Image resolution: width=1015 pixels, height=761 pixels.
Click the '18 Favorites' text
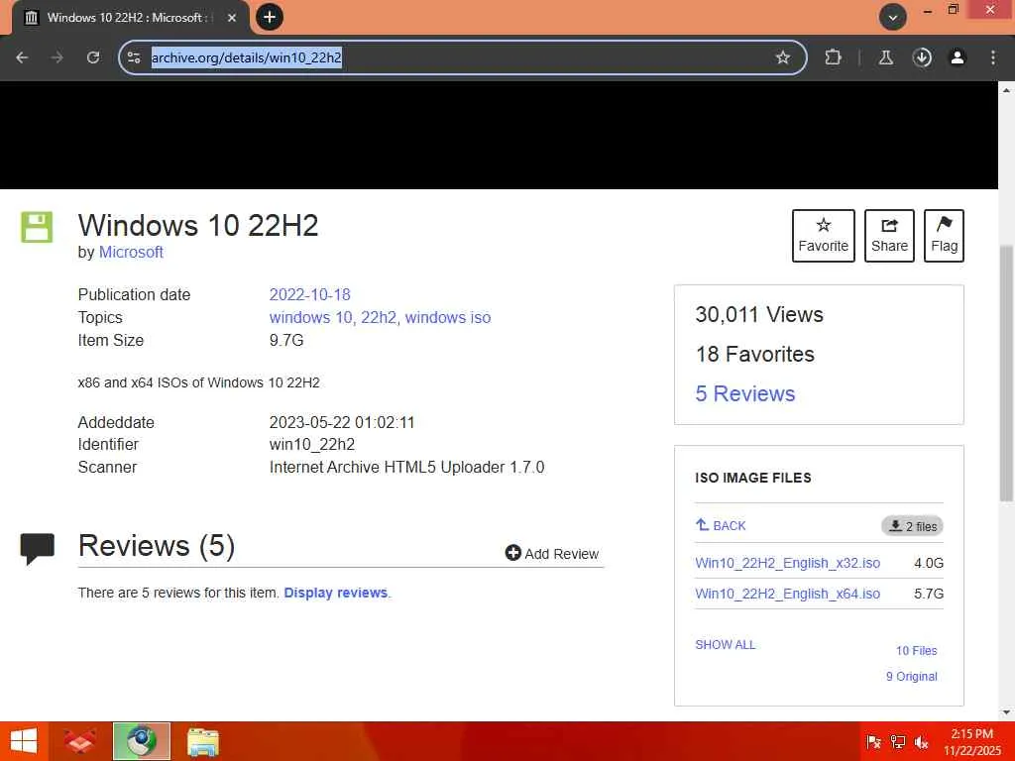click(754, 354)
